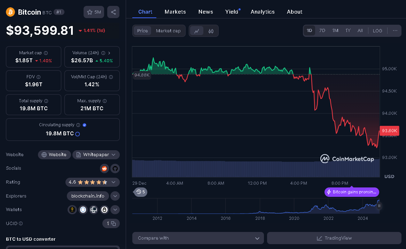The height and width of the screenshot is (249, 406).
Task: Open the News tab
Action: [x=205, y=11]
